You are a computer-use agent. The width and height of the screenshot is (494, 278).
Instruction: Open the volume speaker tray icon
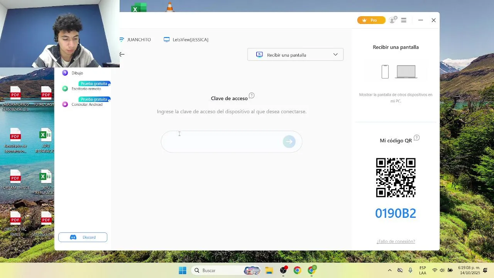(442, 270)
